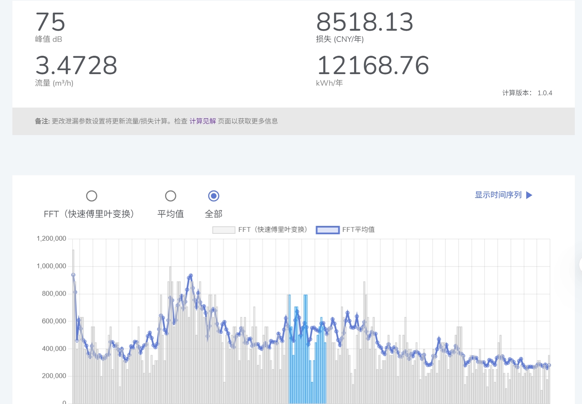The width and height of the screenshot is (582, 404).
Task: Open the 显示时间序列 arrow icon
Action: [529, 195]
